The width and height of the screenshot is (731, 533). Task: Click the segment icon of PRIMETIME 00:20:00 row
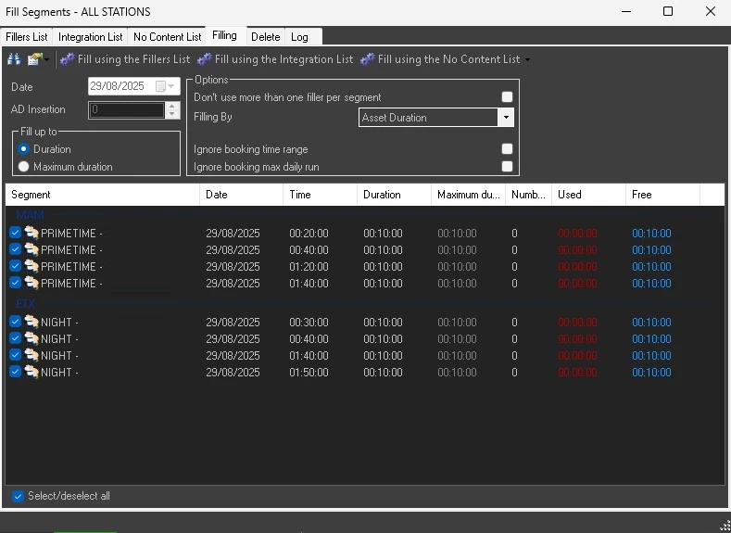coord(31,234)
